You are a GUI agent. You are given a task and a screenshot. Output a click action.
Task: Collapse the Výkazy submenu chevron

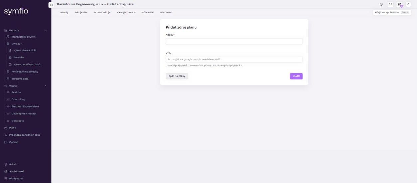(x=22, y=44)
